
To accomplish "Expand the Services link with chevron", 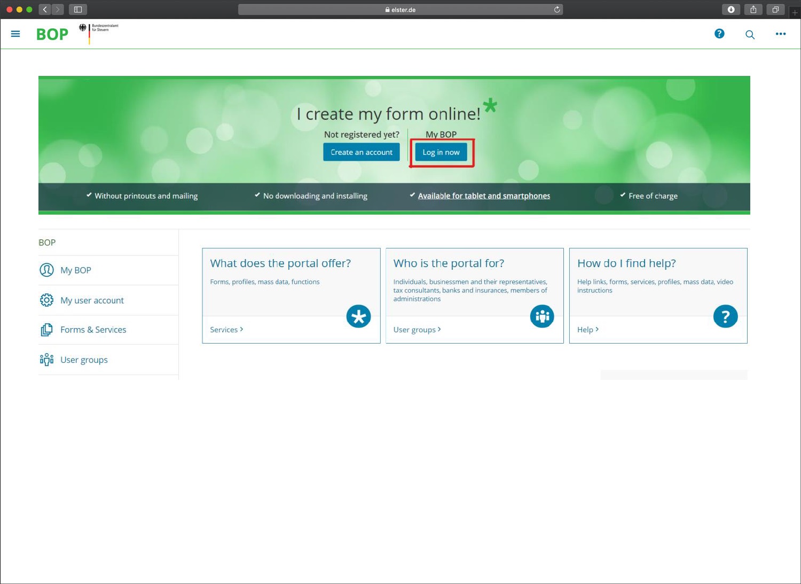I will pos(226,330).
